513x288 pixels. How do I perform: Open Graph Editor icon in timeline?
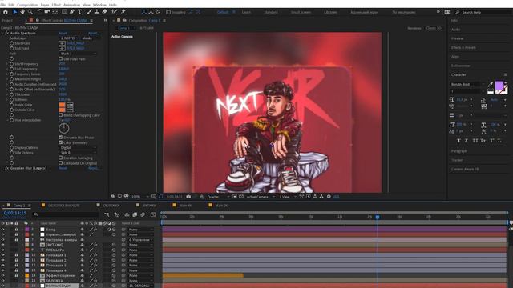[153, 214]
